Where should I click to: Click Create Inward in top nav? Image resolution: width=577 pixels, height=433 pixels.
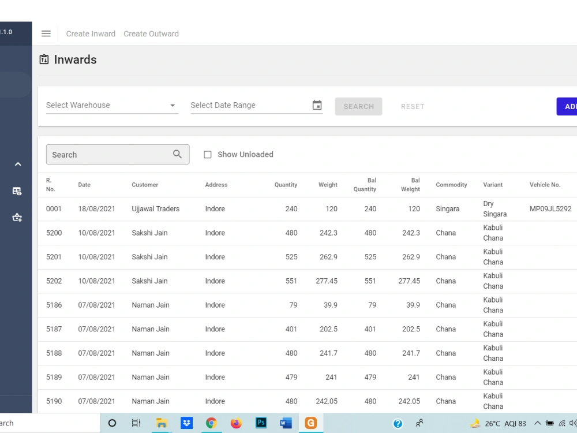pos(91,33)
